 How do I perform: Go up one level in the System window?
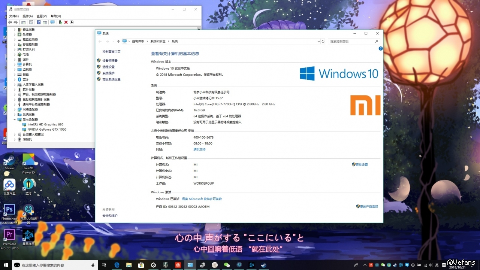point(118,41)
